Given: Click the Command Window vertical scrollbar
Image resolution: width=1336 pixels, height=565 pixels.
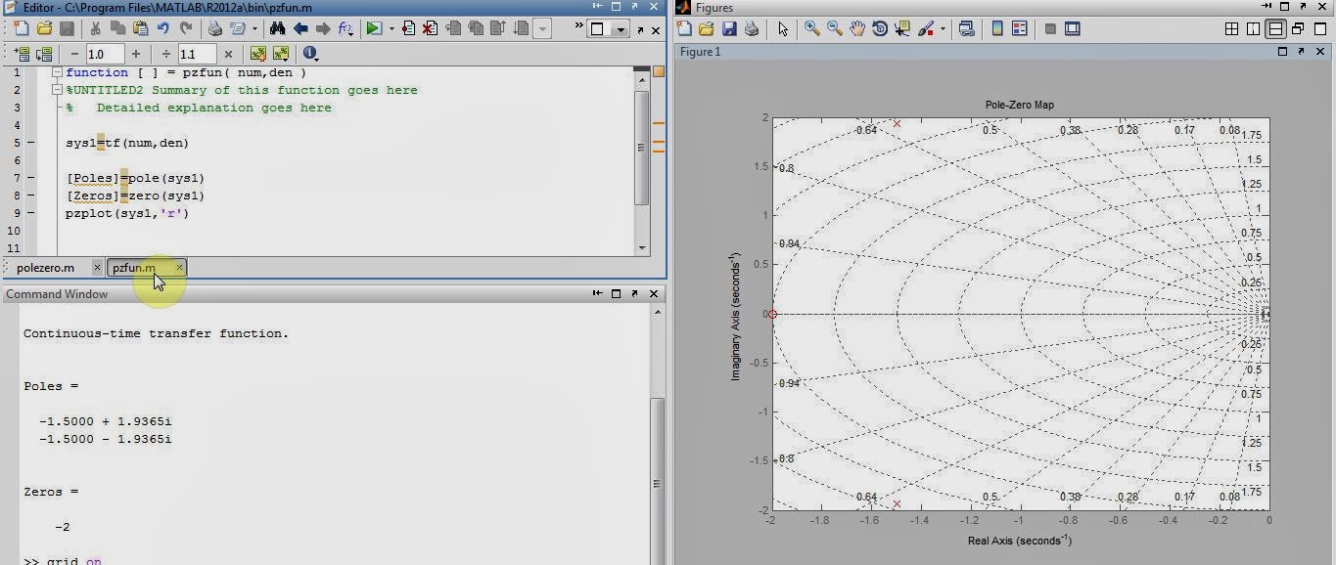Looking at the screenshot, I should pyautogui.click(x=657, y=435).
